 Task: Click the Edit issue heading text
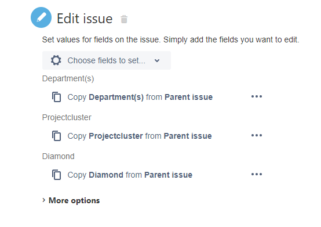[x=85, y=19]
